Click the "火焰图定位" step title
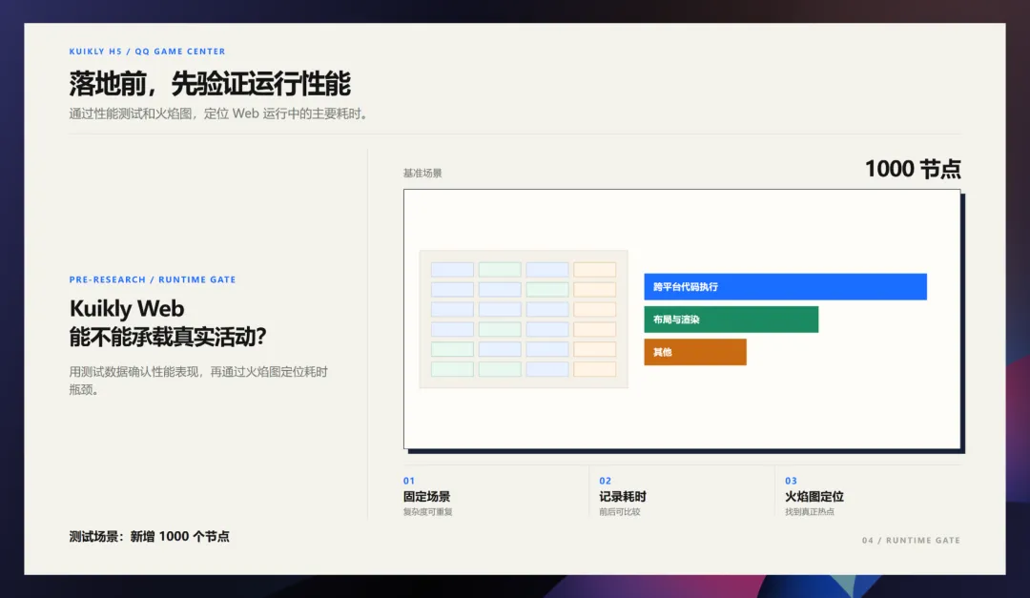This screenshot has width=1030, height=598. pos(814,496)
